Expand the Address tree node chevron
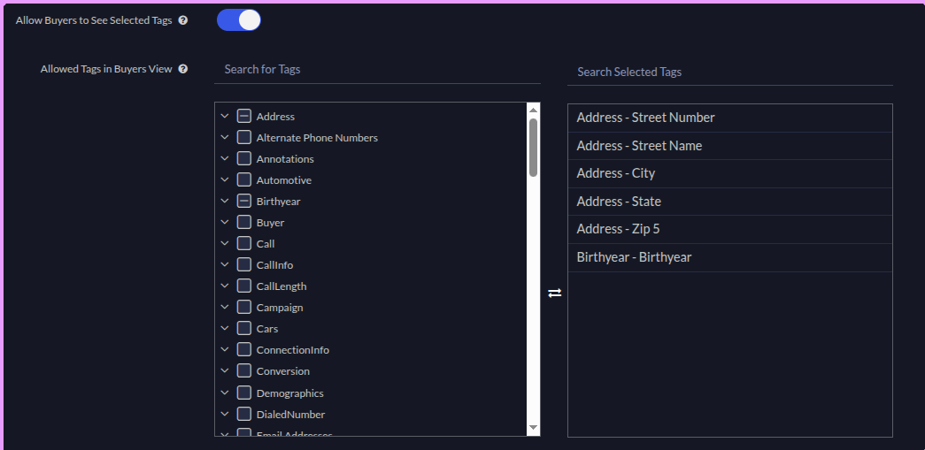The width and height of the screenshot is (925, 450). pos(224,116)
